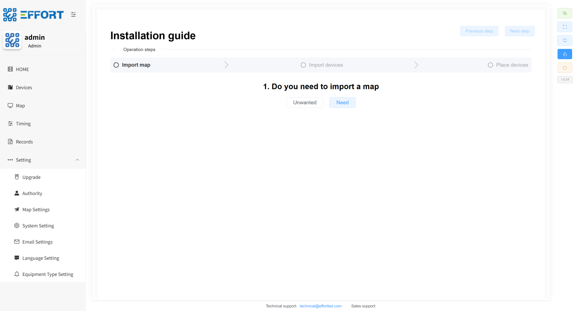
Task: Open Upgrade in the Setting submenu
Action: [x=31, y=177]
